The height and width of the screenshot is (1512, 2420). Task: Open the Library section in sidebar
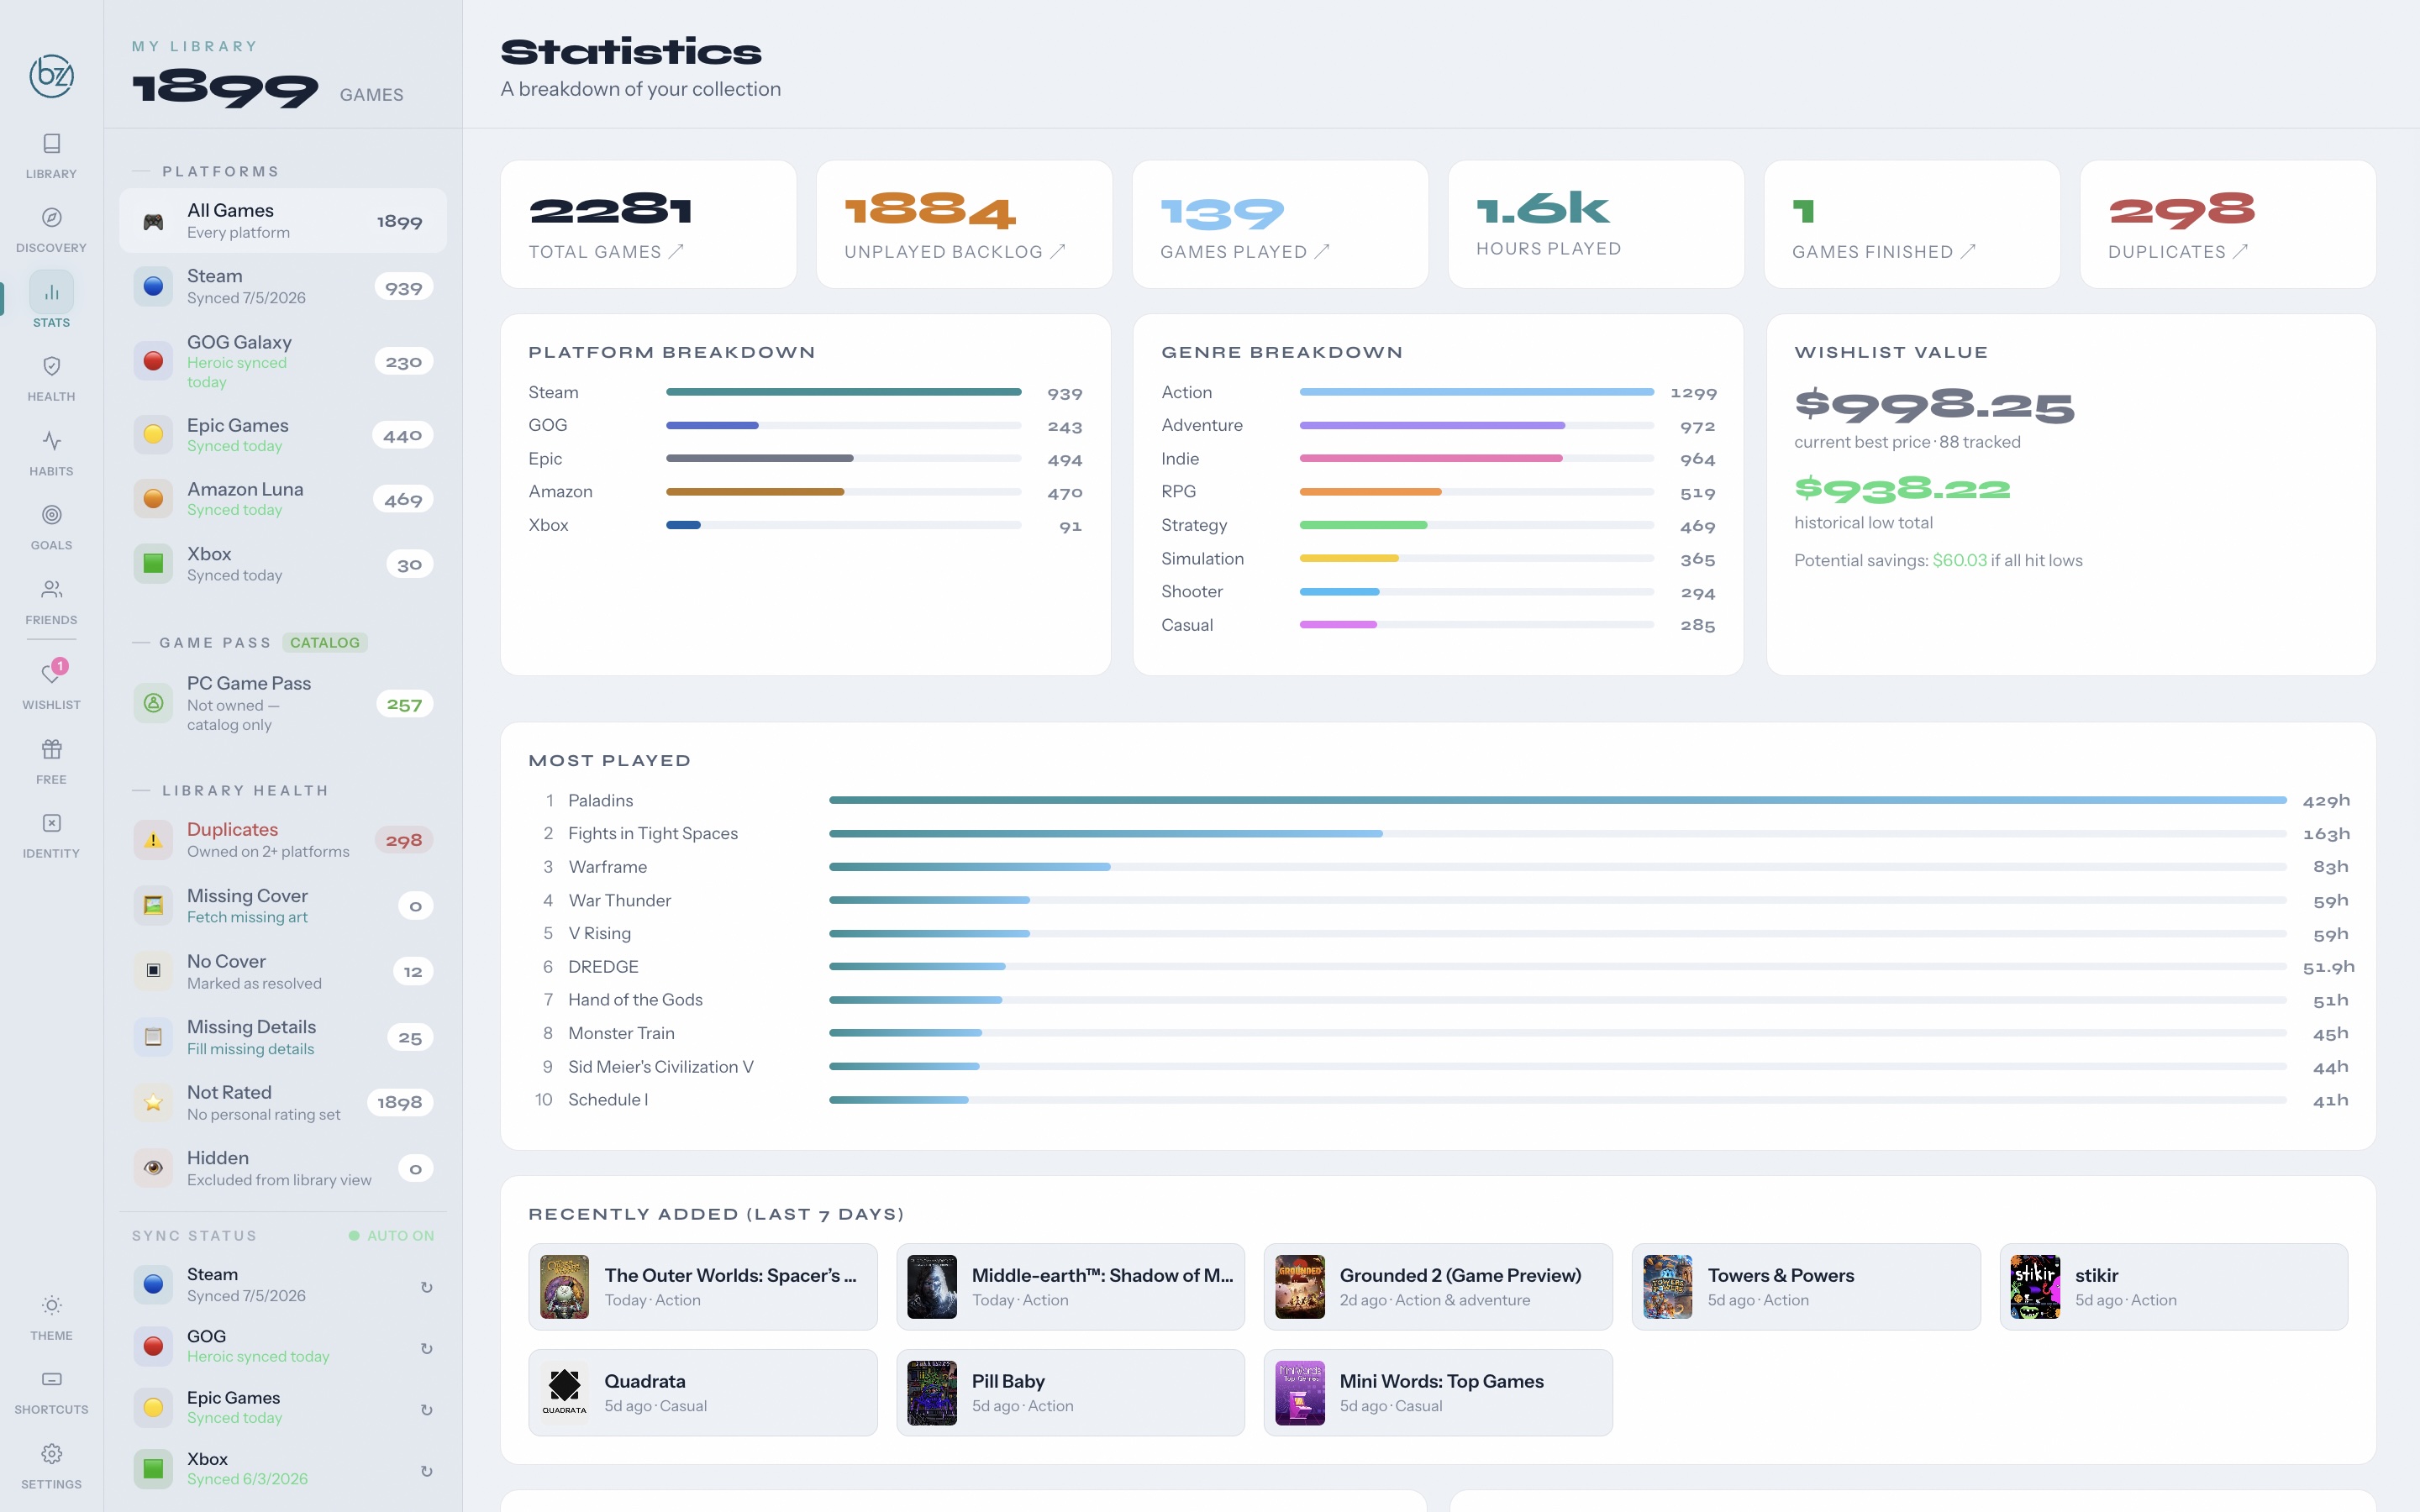pyautogui.click(x=51, y=156)
